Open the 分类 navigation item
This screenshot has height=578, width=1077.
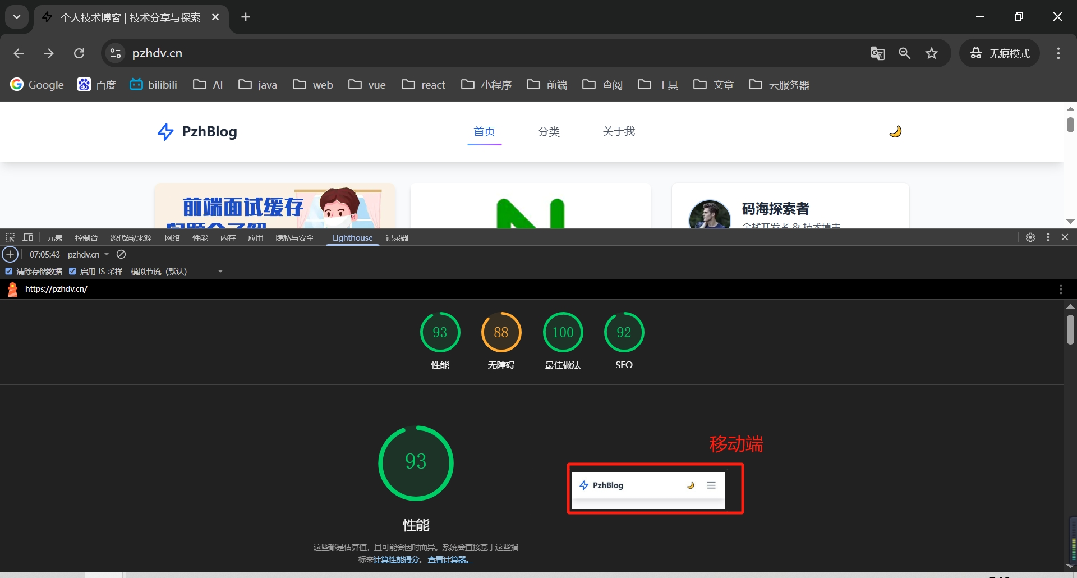point(549,131)
